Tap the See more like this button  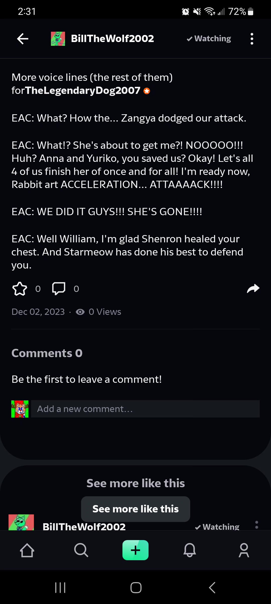[135, 509]
